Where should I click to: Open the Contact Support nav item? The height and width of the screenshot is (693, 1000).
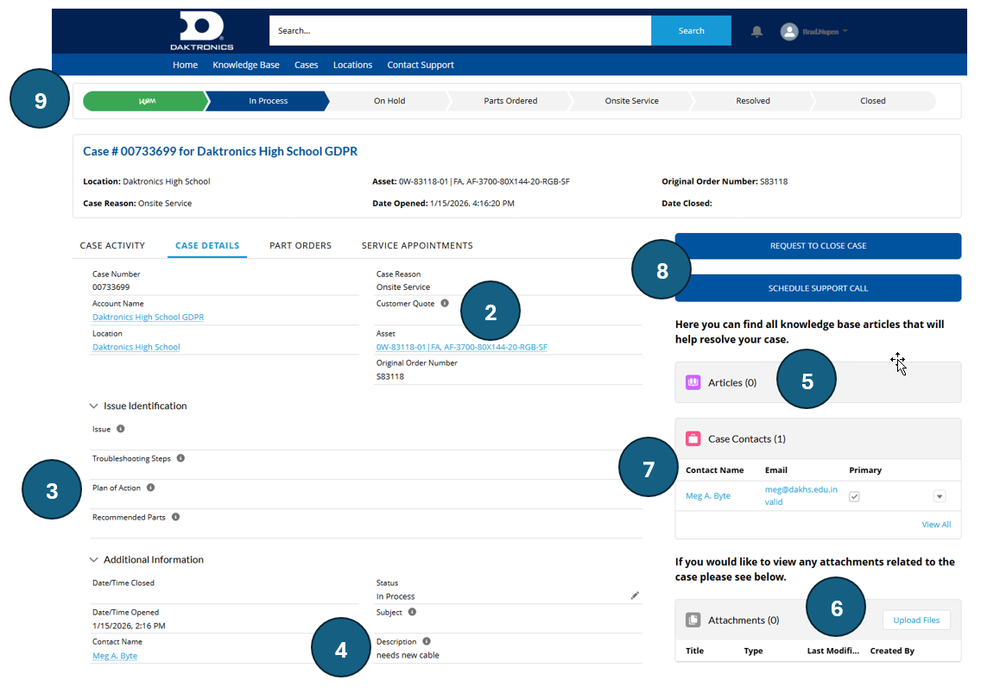point(421,65)
